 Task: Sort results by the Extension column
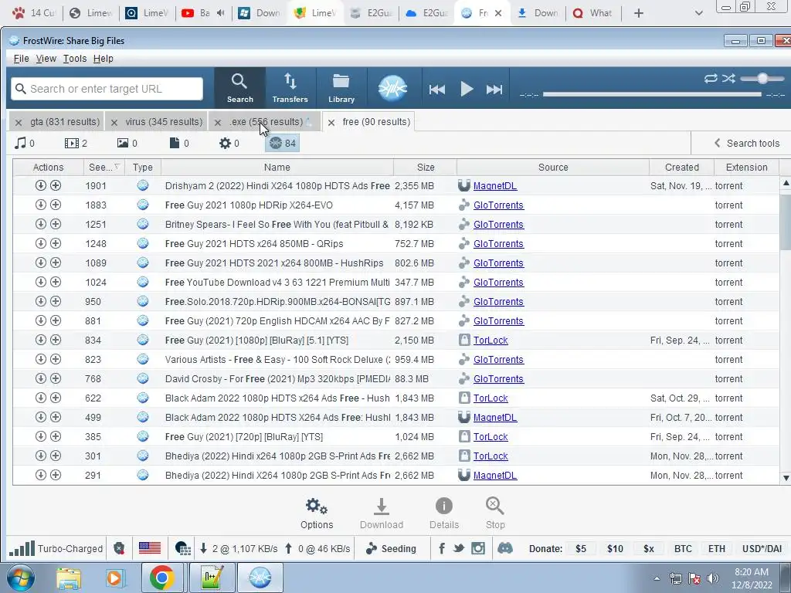coord(746,168)
